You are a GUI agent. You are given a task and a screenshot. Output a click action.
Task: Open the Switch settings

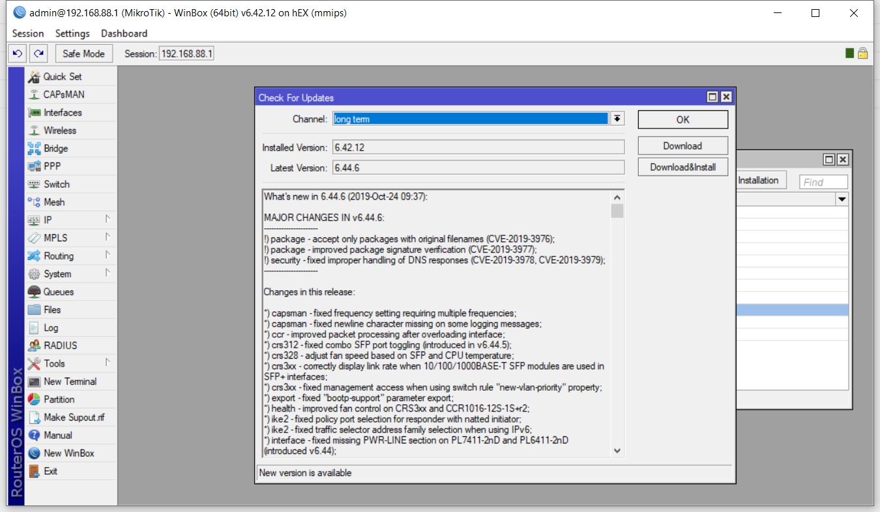click(70, 184)
